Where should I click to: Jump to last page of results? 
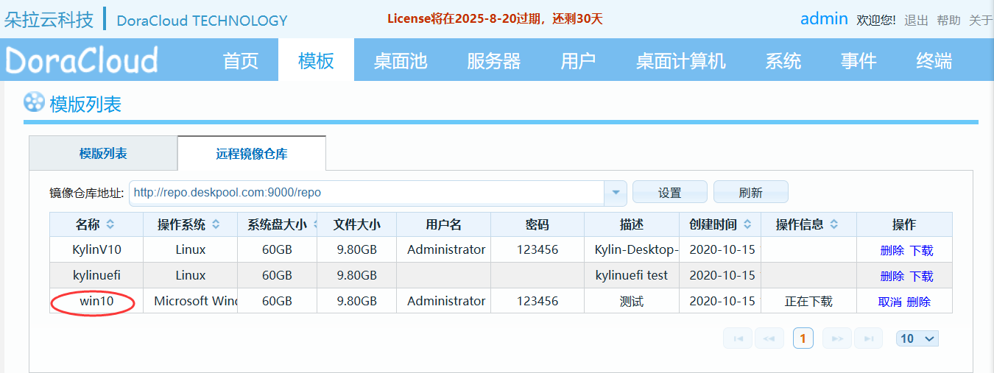click(x=867, y=338)
